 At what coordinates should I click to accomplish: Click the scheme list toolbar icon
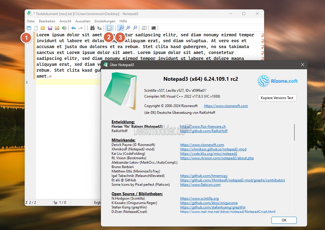point(144,28)
